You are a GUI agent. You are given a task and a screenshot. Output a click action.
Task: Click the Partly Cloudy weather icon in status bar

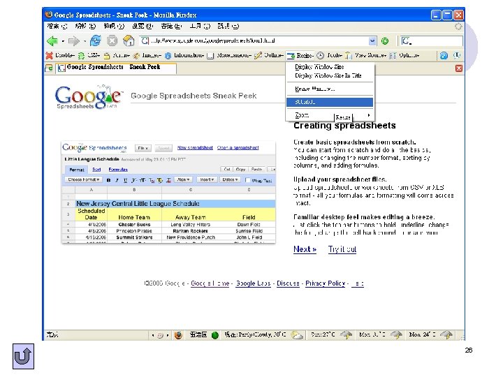click(x=297, y=335)
